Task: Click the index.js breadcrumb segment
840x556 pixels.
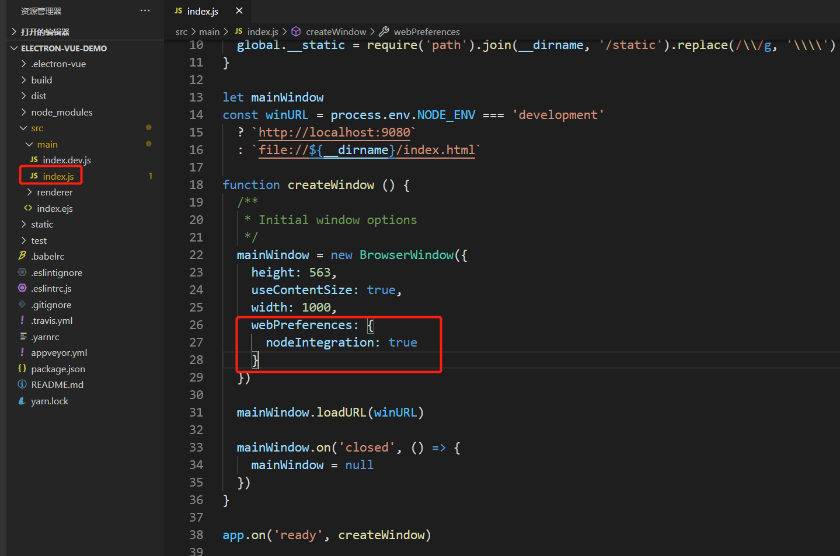Action: [263, 32]
